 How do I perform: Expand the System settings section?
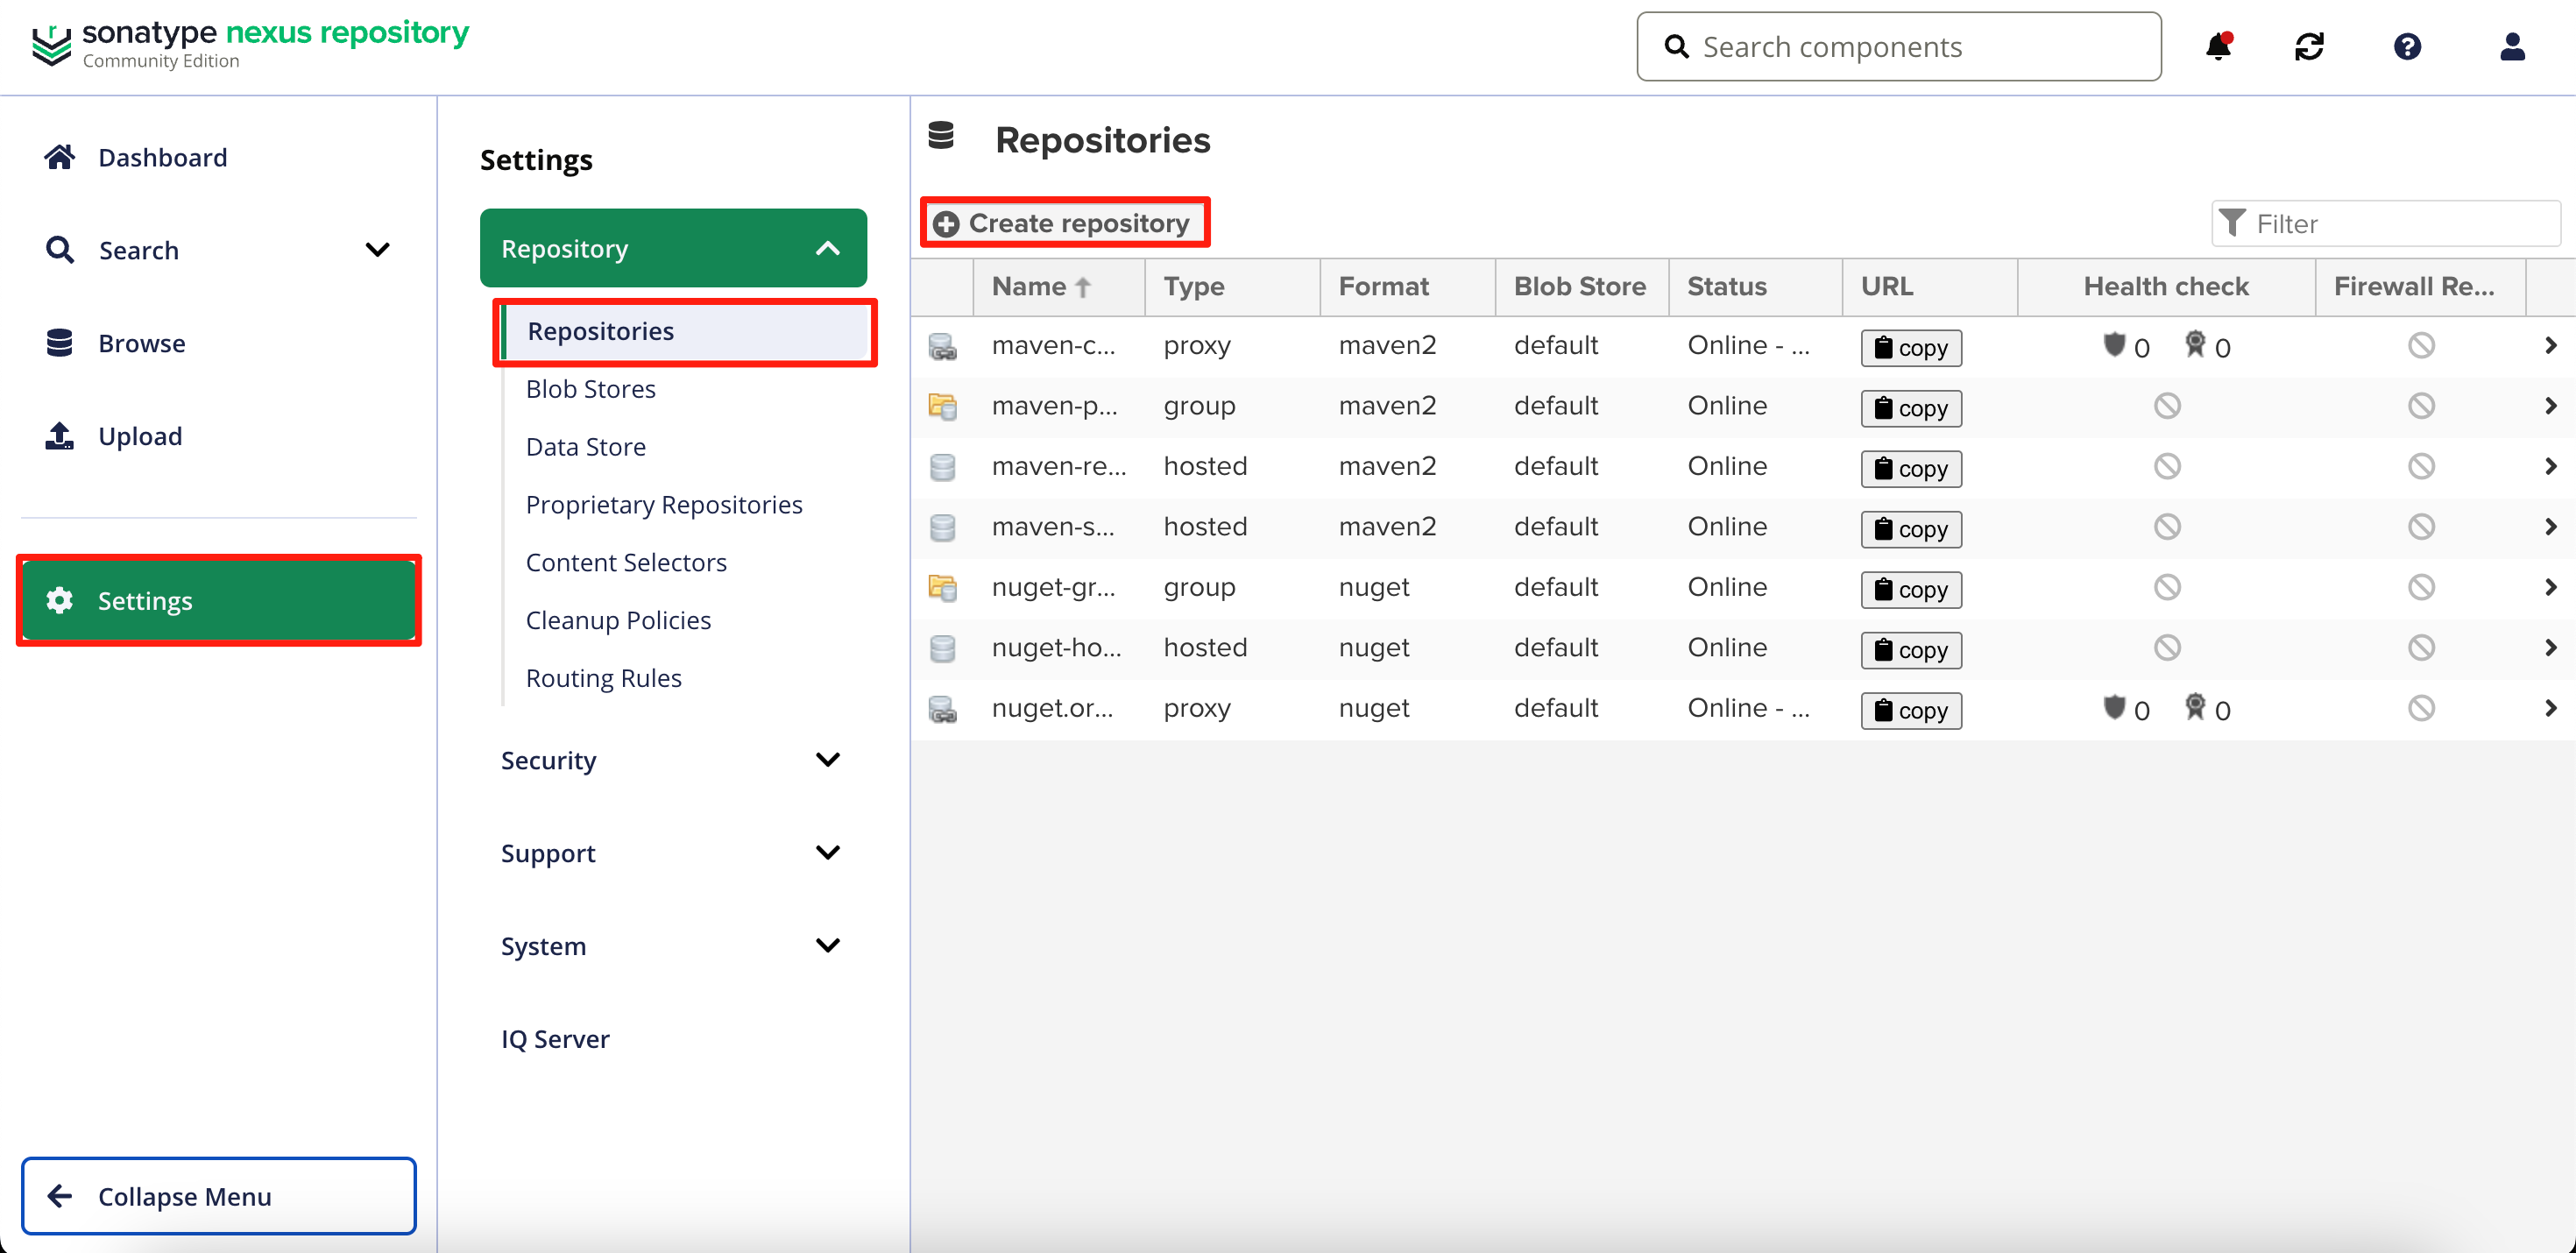click(827, 946)
